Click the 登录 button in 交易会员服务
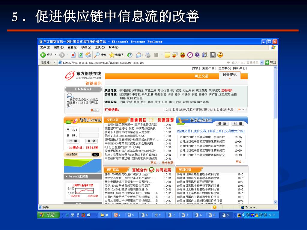 pyautogui.click(x=222, y=124)
